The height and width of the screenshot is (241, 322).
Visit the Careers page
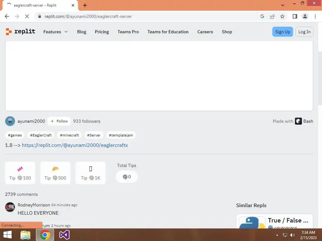point(205,32)
